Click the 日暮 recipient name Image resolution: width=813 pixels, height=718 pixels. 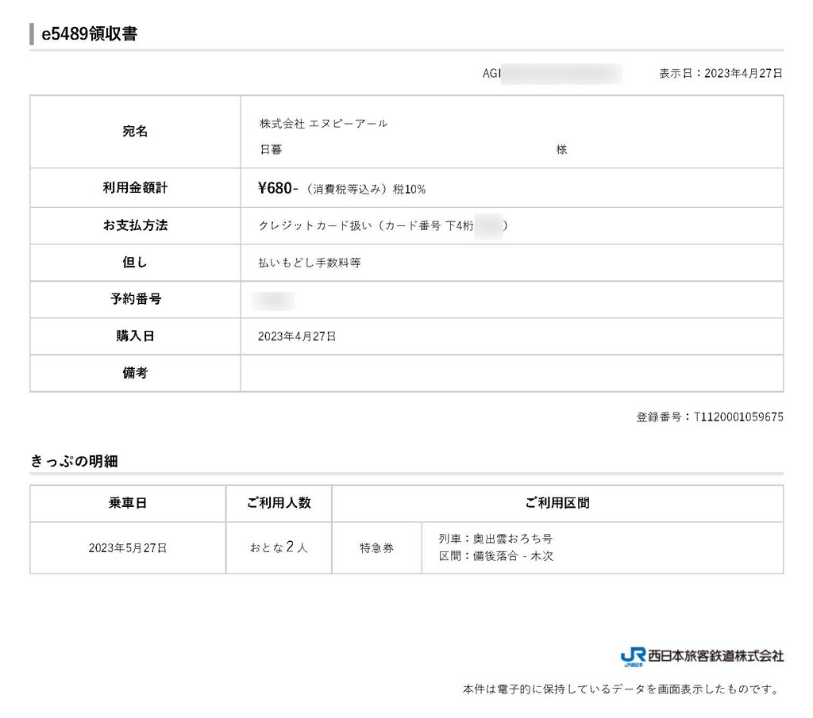pyautogui.click(x=271, y=150)
